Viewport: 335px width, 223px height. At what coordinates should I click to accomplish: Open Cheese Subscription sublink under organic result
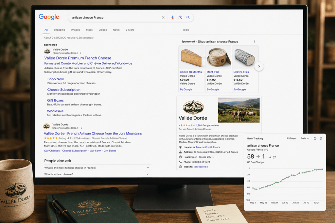tap(75, 151)
